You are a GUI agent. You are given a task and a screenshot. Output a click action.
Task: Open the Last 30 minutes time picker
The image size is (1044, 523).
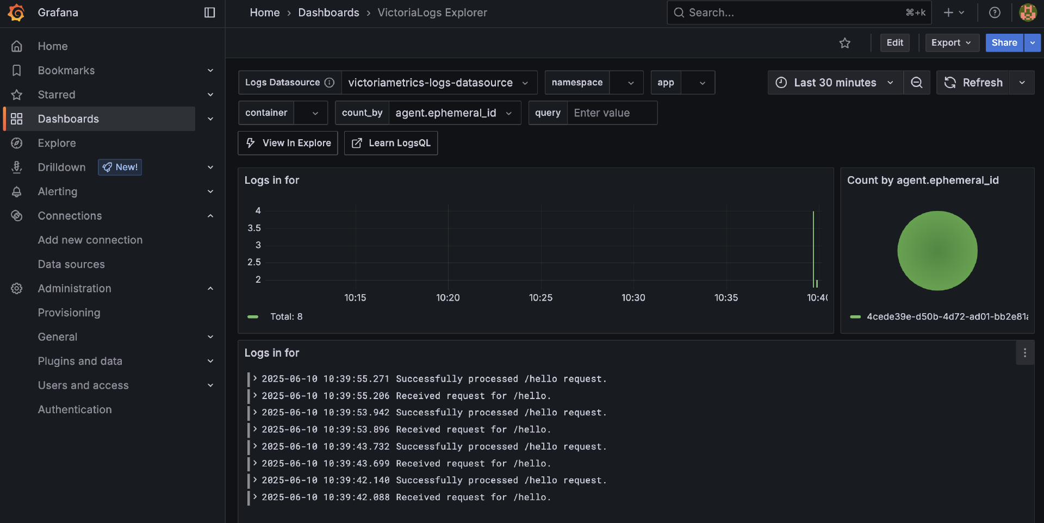coord(836,83)
